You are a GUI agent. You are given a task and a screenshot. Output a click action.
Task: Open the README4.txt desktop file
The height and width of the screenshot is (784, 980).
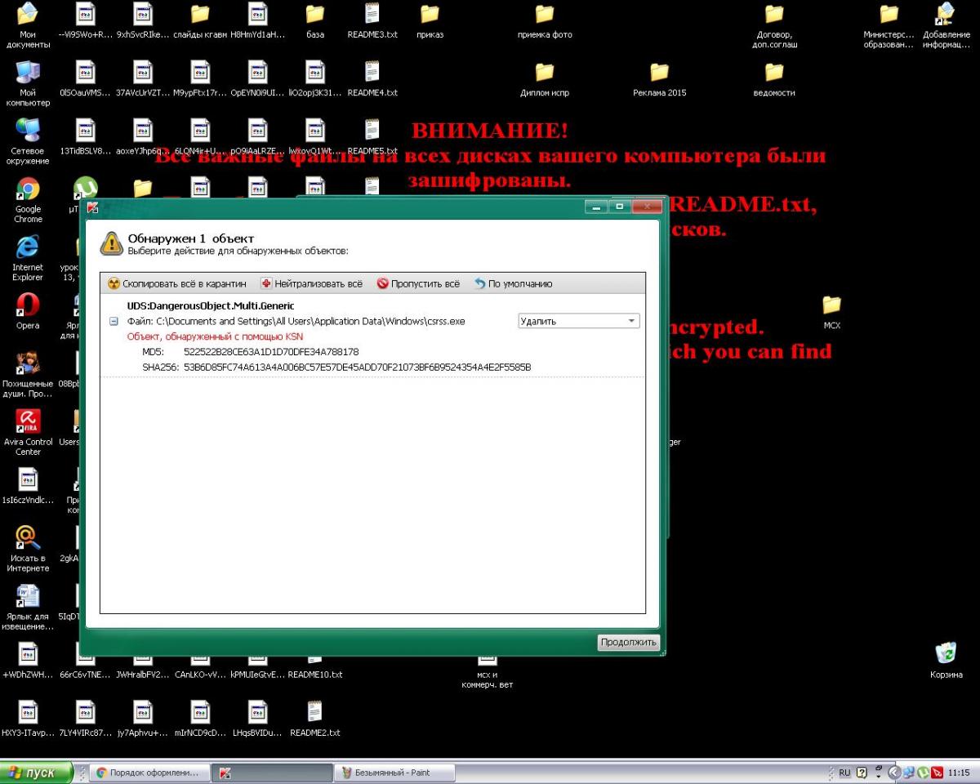click(x=372, y=78)
